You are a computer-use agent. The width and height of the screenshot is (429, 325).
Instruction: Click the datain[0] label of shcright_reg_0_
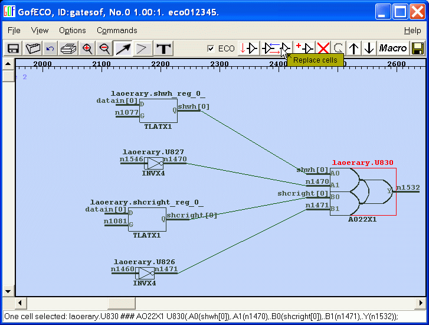[106, 210]
